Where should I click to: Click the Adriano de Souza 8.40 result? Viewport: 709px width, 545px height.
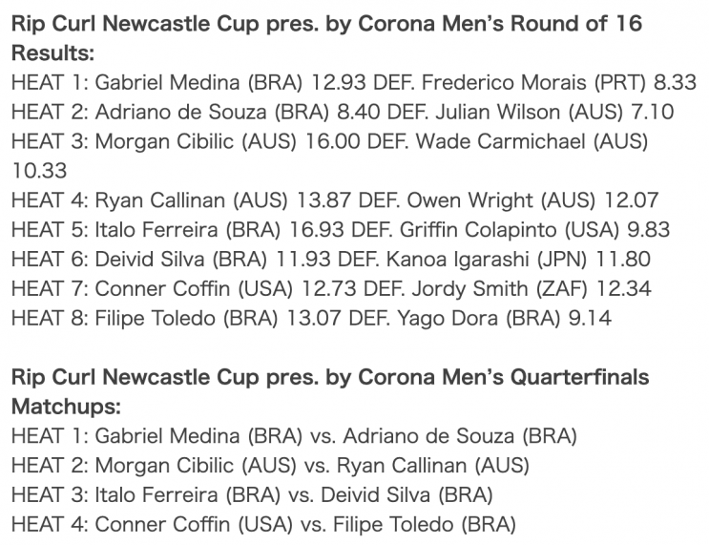coord(343,113)
